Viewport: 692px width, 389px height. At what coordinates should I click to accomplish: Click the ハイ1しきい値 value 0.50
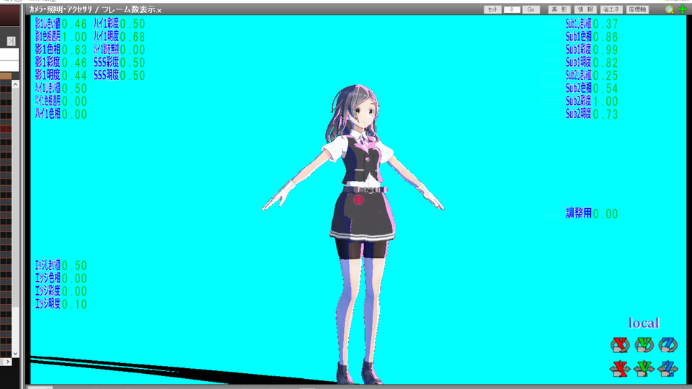(74, 88)
